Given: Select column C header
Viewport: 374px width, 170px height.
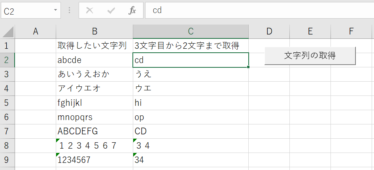Looking at the screenshot, I should (x=191, y=32).
